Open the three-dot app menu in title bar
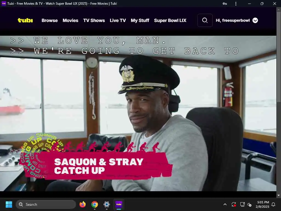This screenshot has width=281, height=211. tap(236, 4)
